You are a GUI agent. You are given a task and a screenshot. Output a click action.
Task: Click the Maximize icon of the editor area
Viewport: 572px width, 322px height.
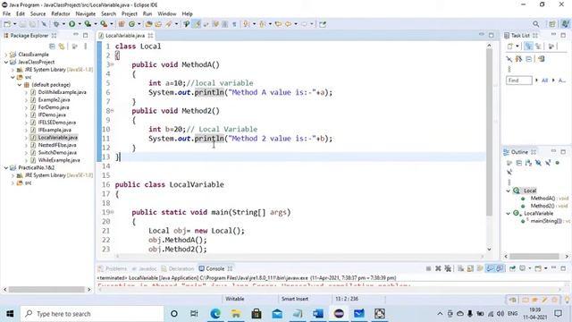[x=491, y=35]
